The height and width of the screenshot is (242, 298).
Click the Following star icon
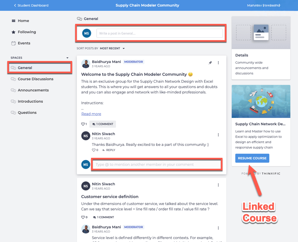pyautogui.click(x=14, y=32)
